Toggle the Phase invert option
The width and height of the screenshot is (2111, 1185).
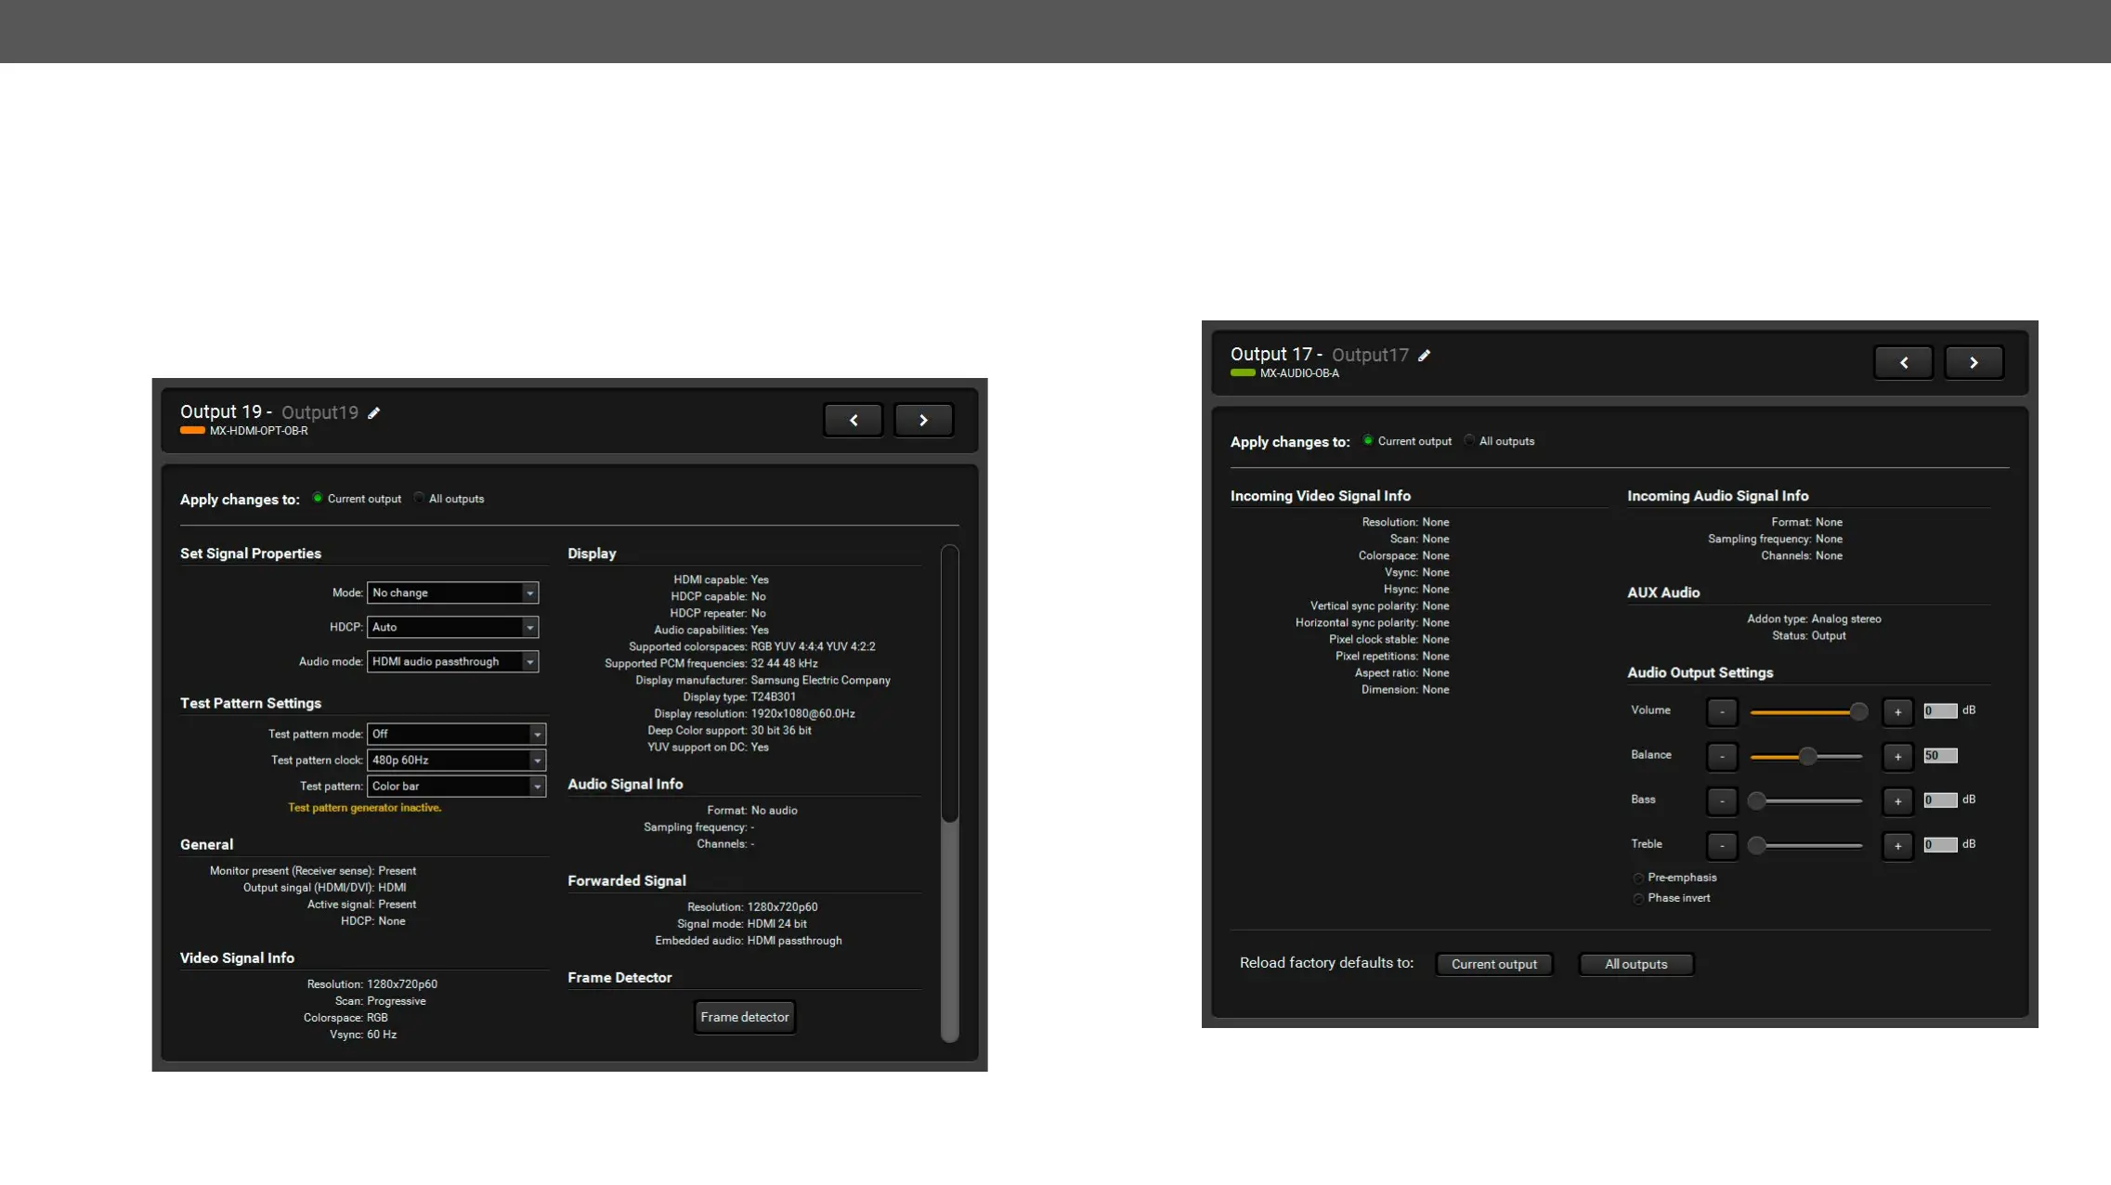tap(1638, 899)
